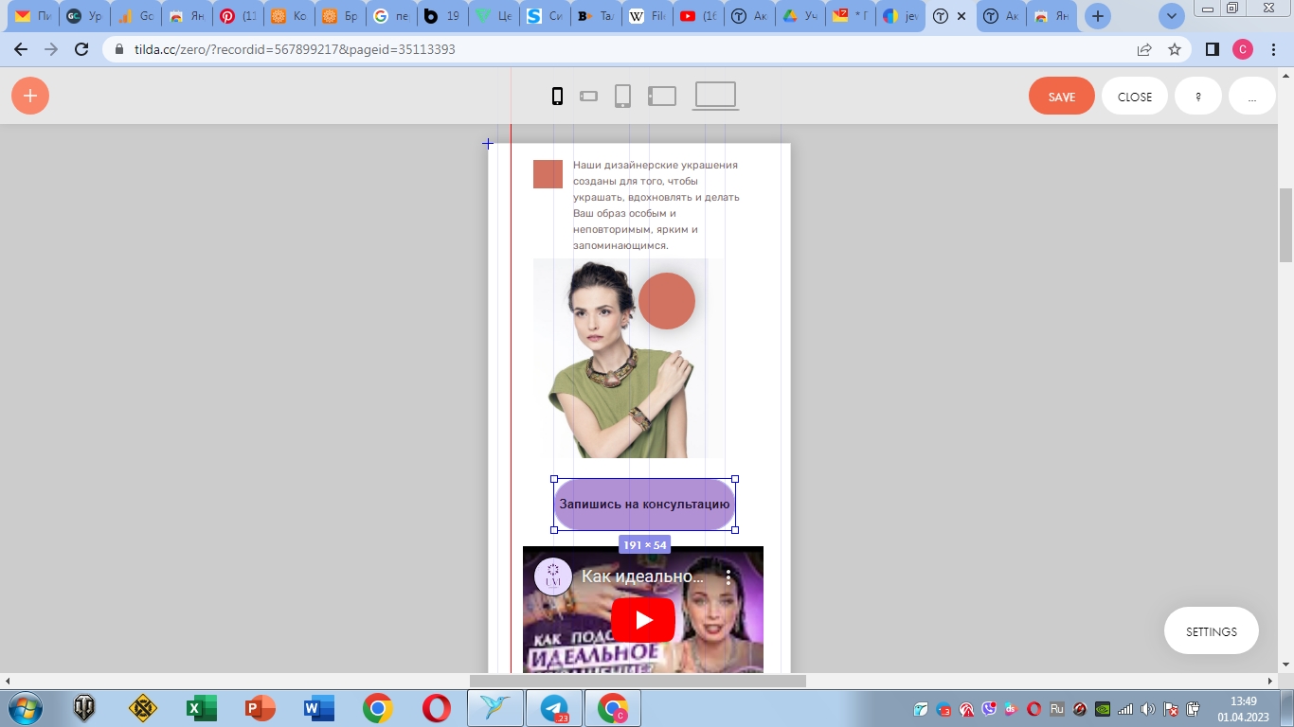The height and width of the screenshot is (727, 1294).
Task: Switch to the YouTube tab
Action: click(698, 16)
